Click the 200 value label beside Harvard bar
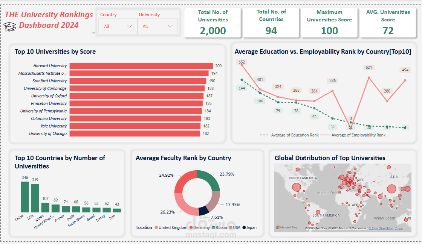 [x=218, y=66]
